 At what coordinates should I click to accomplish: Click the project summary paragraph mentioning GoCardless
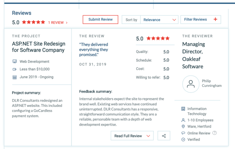[37, 108]
